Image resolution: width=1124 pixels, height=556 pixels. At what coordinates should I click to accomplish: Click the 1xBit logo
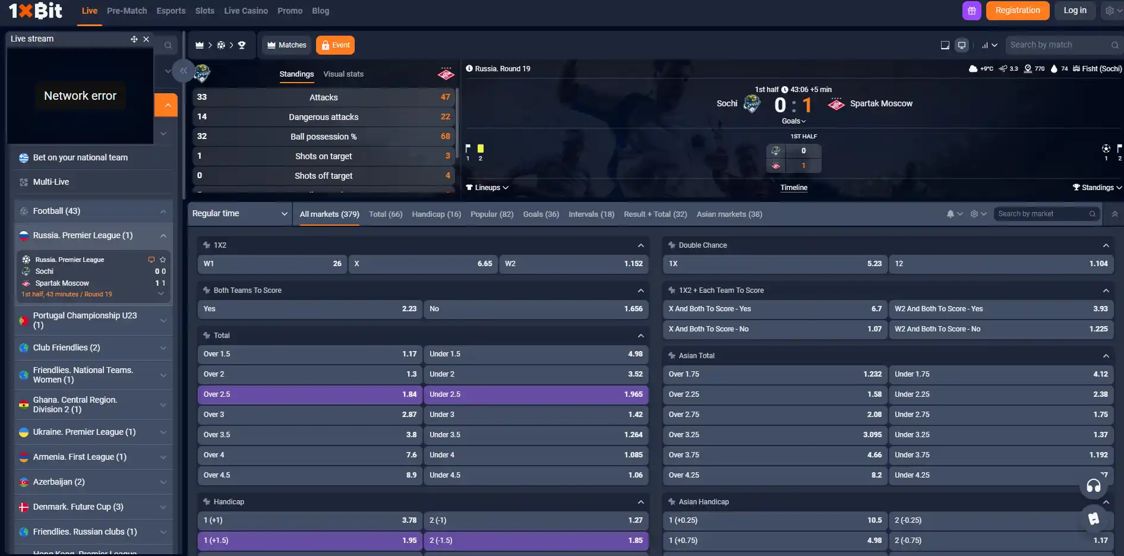click(x=36, y=11)
